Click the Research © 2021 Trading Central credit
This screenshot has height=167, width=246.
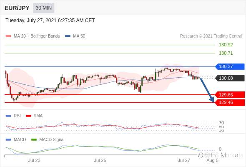point(211,36)
